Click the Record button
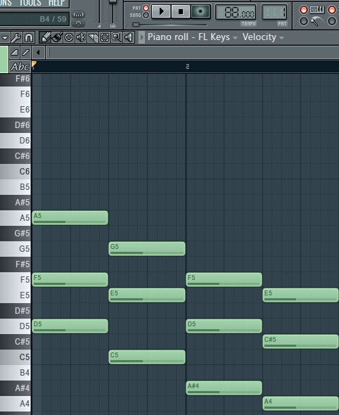339x415 pixels. click(x=200, y=12)
